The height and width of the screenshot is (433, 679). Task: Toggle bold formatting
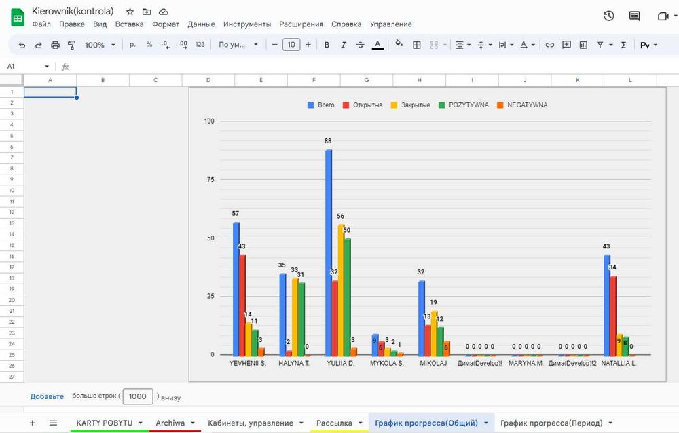pos(327,45)
